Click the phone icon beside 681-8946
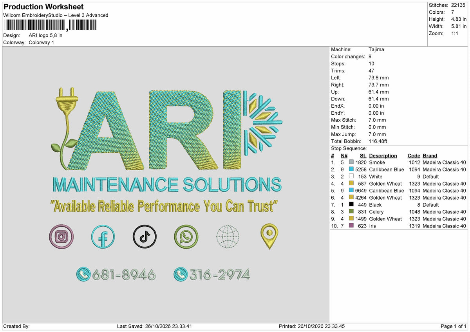470x332 pixels. (x=83, y=274)
